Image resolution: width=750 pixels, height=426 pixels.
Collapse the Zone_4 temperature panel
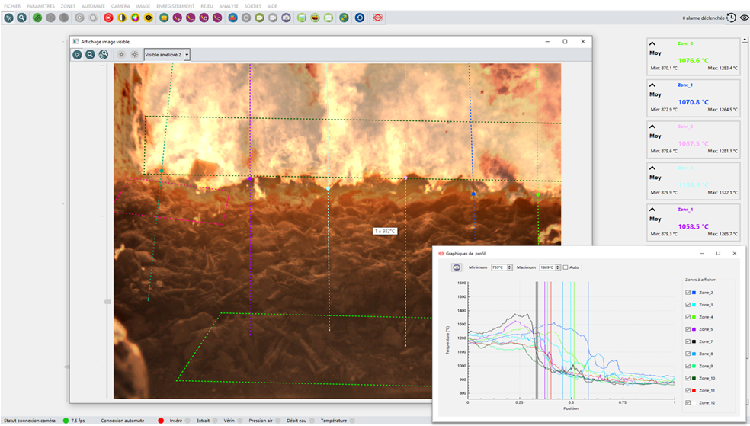[x=652, y=209]
